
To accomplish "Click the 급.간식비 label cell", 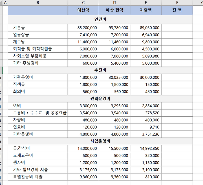I will [x=38, y=148].
